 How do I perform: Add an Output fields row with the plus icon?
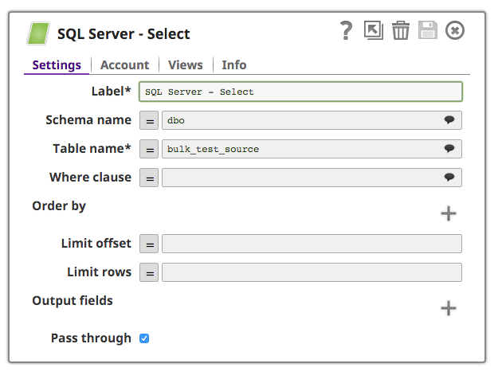tap(449, 308)
